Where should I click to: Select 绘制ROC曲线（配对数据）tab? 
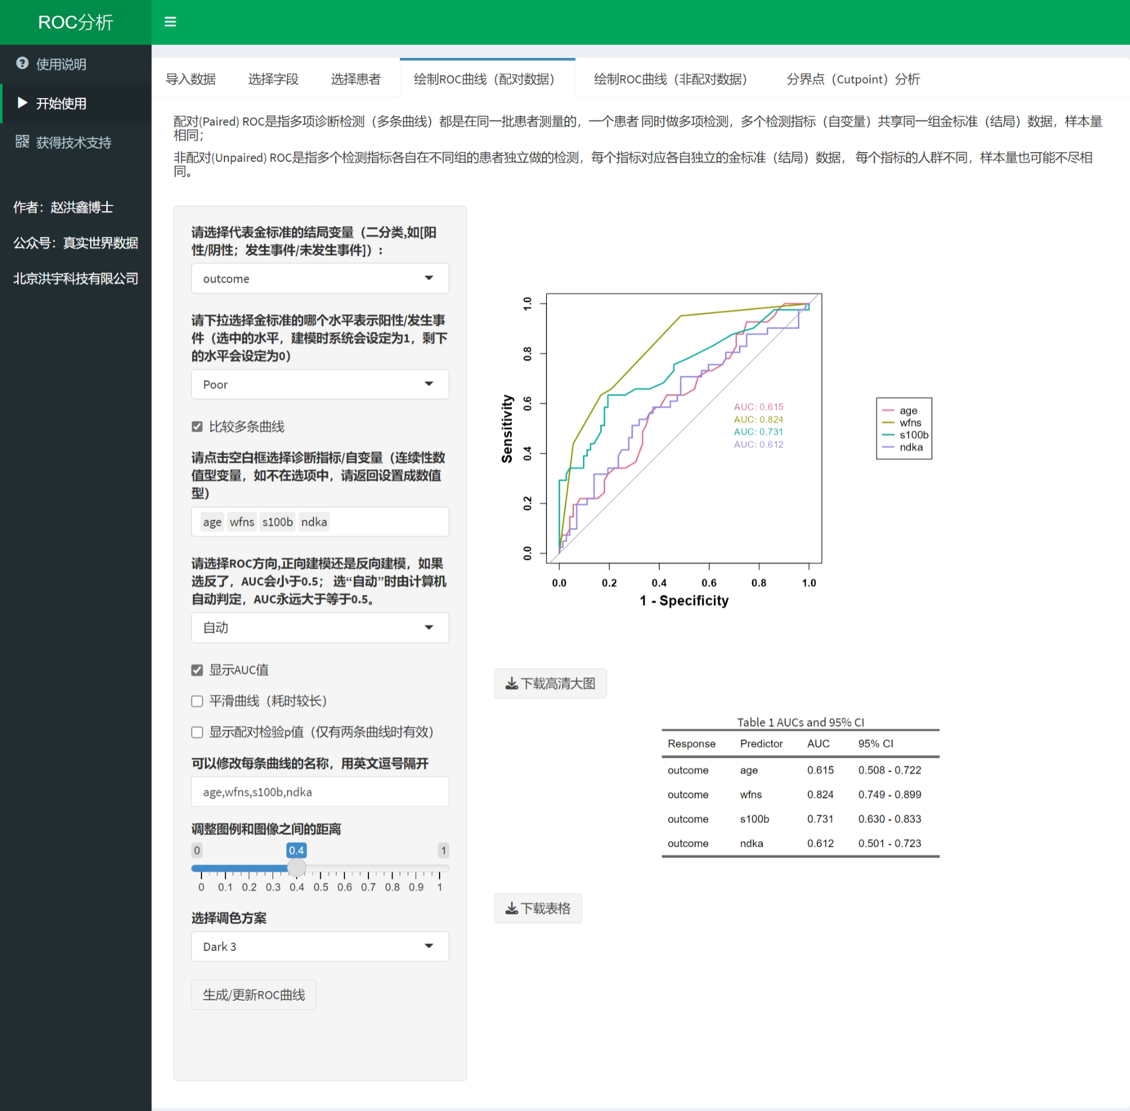pos(487,79)
